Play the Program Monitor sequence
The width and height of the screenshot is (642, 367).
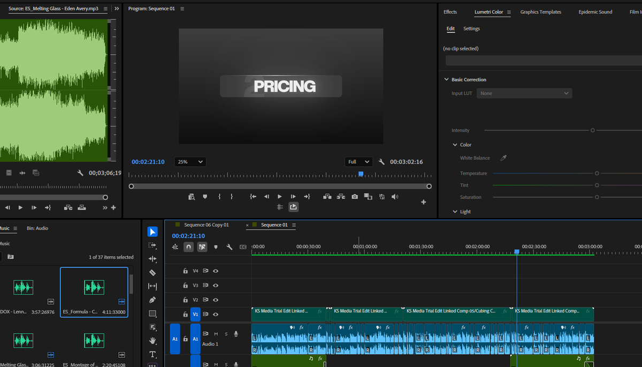(x=279, y=197)
